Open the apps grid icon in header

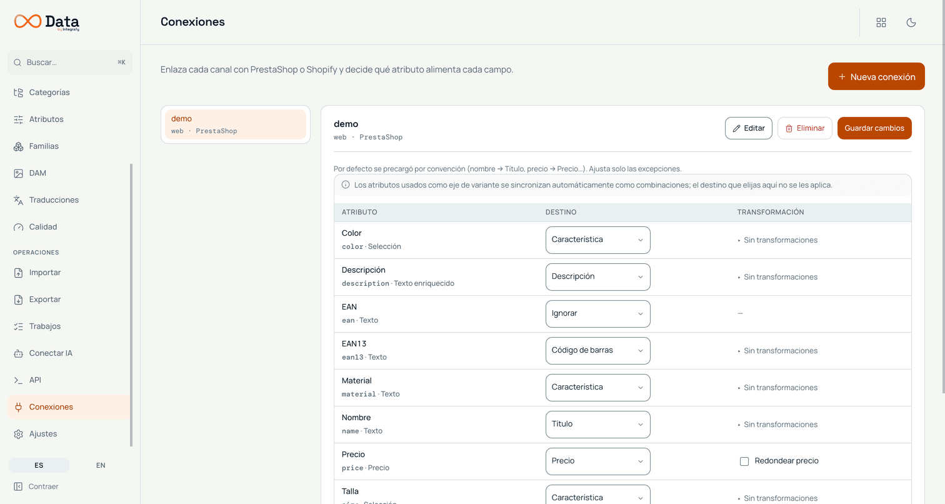coord(881,23)
